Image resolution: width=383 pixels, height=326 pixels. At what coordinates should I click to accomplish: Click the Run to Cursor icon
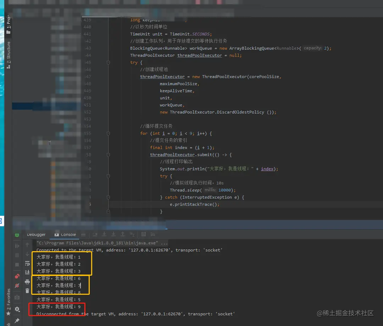point(132,234)
